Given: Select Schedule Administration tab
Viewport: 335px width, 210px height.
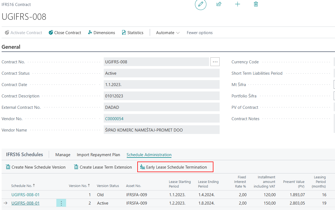Looking at the screenshot, I should point(149,155).
